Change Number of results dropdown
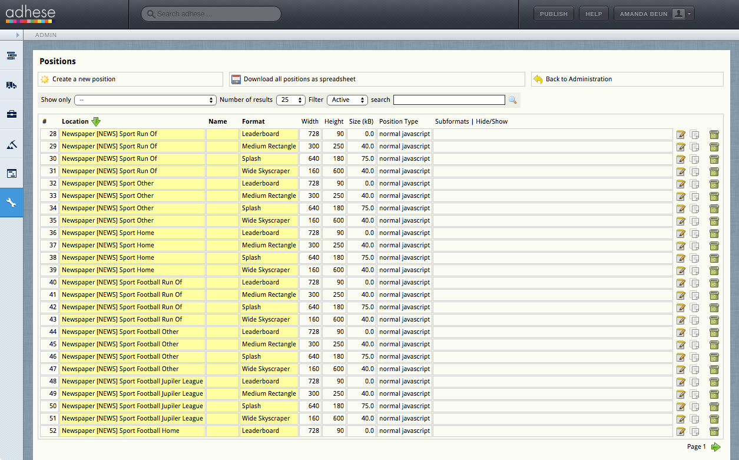This screenshot has height=460, width=739. pos(291,100)
